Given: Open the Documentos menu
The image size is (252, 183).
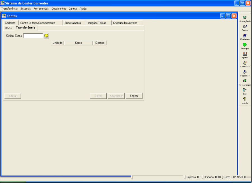Looking at the screenshot, I should 59,9.
